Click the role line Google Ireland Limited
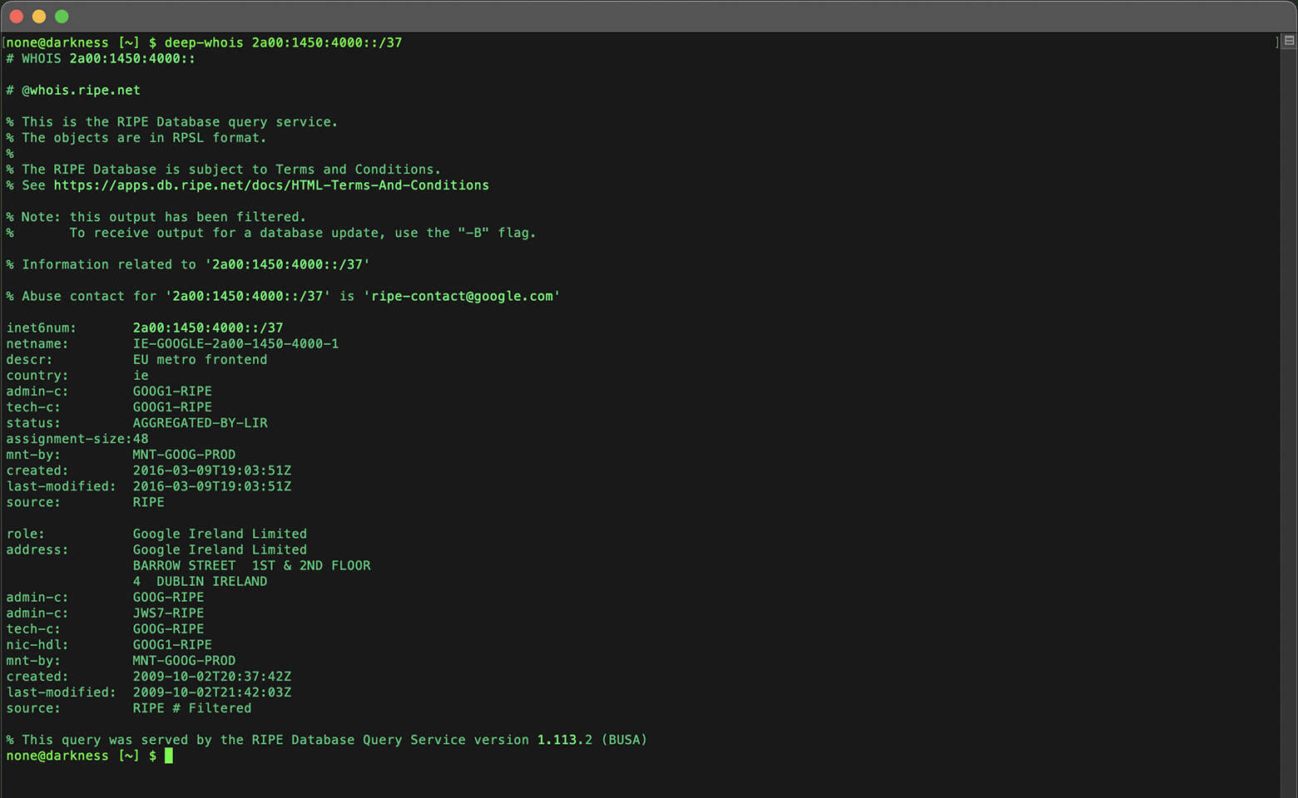 [220, 533]
